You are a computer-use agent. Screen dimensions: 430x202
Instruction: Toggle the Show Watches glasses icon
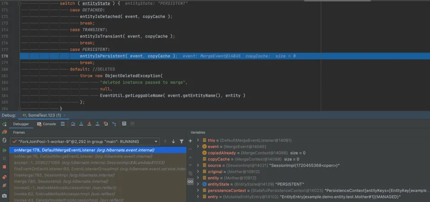(190, 182)
